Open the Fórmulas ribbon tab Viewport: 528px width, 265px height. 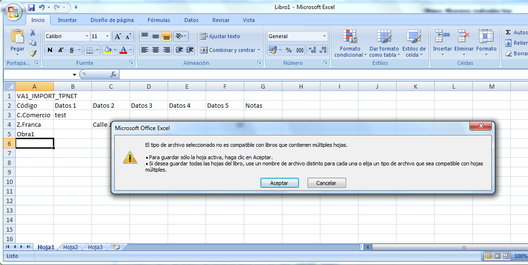pyautogui.click(x=159, y=20)
